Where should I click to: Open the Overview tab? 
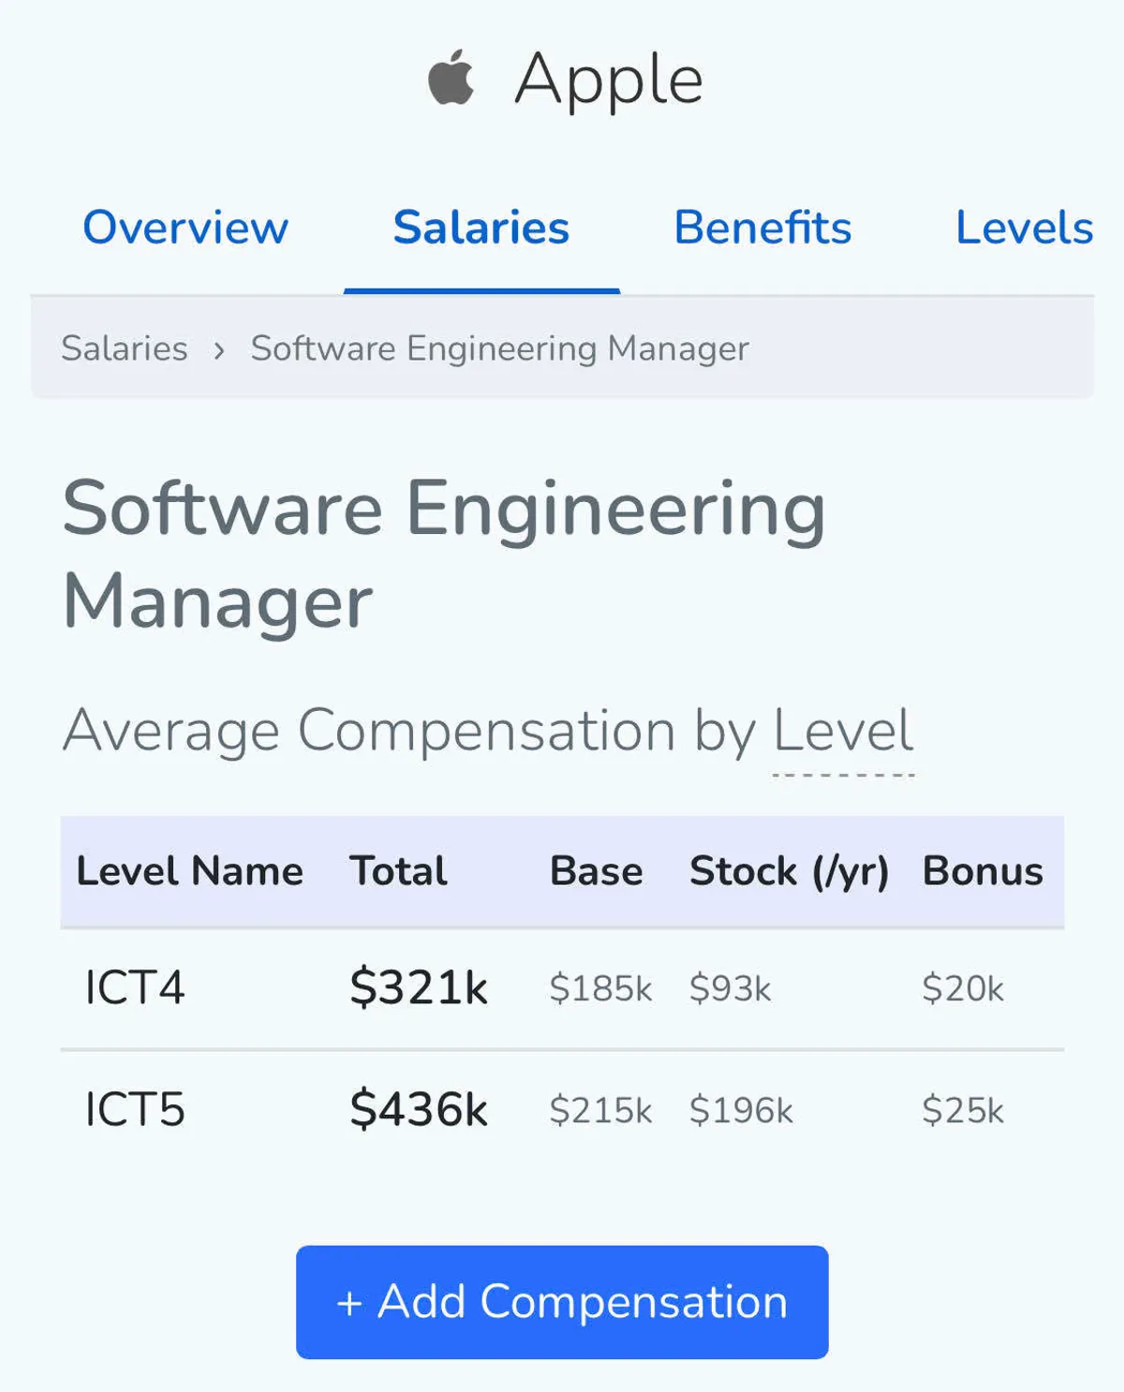click(x=185, y=228)
